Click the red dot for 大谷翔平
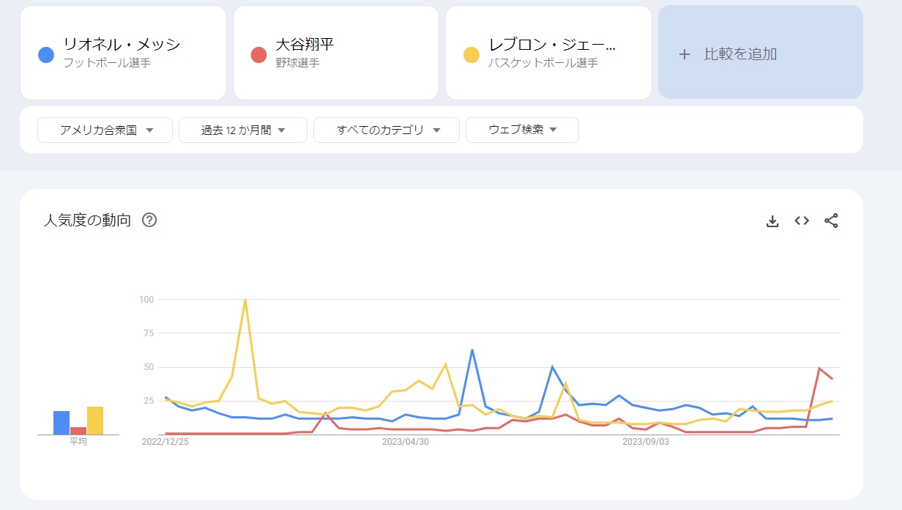Viewport: 902px width, 510px height. (x=258, y=54)
